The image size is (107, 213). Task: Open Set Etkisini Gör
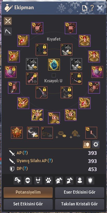(28, 204)
